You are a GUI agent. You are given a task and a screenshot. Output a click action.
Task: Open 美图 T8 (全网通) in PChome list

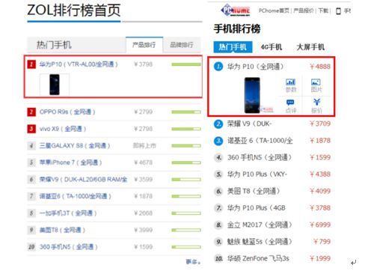pyautogui.click(x=254, y=191)
